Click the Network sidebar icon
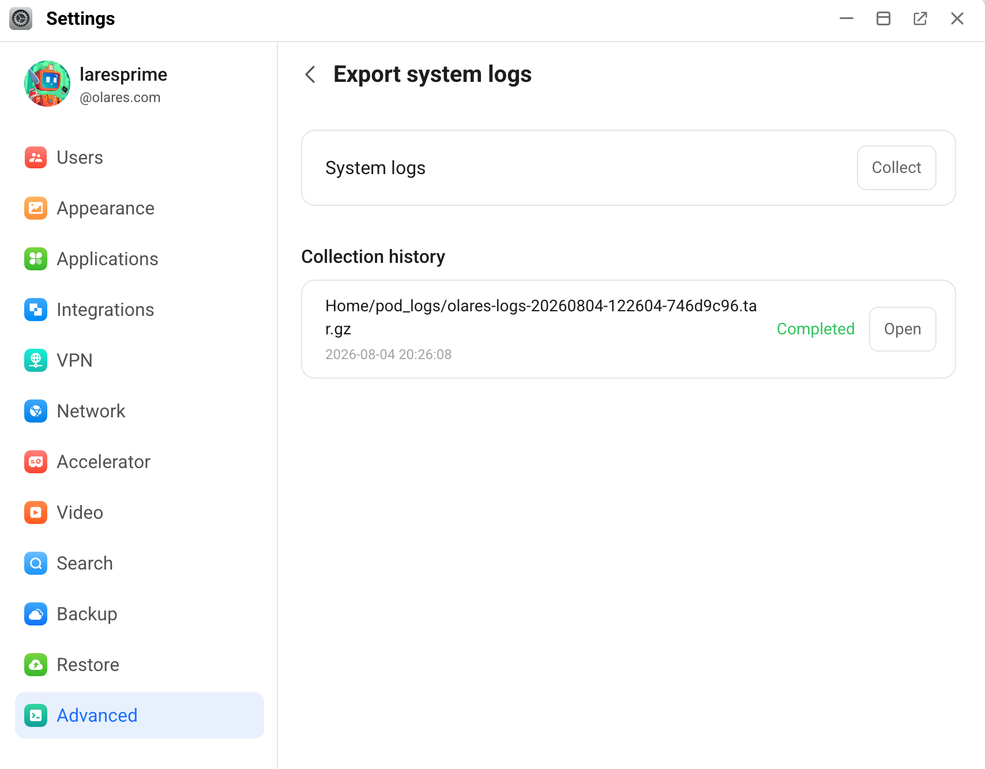The width and height of the screenshot is (985, 769). pyautogui.click(x=36, y=411)
